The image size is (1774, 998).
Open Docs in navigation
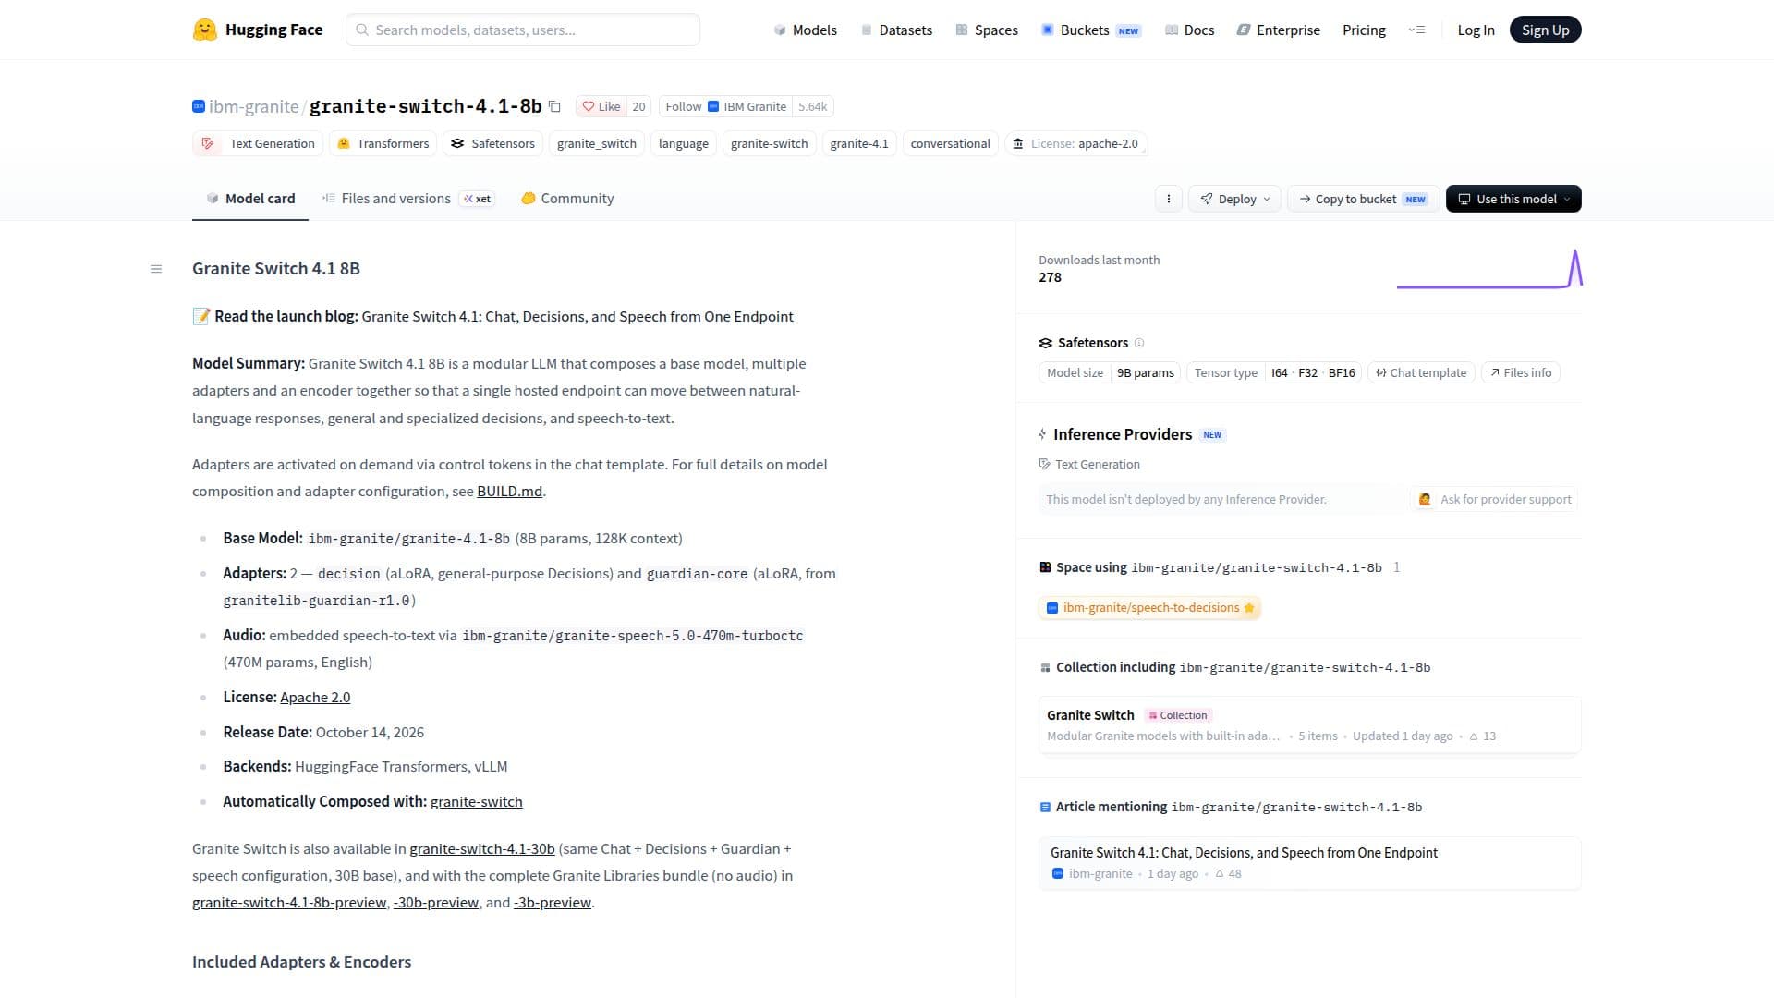(1190, 30)
